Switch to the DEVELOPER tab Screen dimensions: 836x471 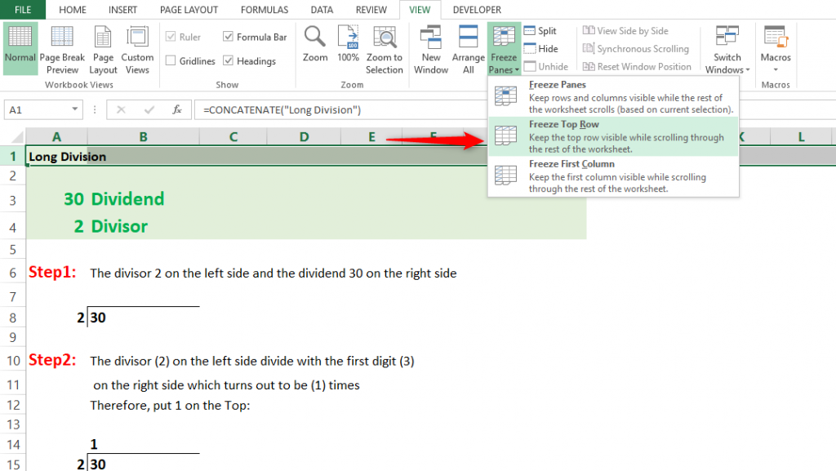click(x=476, y=10)
